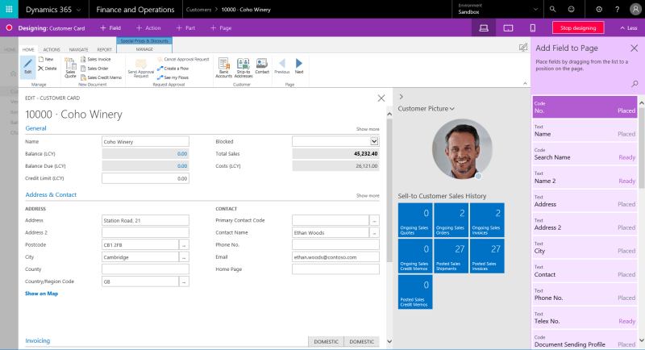645x350 pixels.
Task: Add a Field in designer bar
Action: pyautogui.click(x=110, y=28)
